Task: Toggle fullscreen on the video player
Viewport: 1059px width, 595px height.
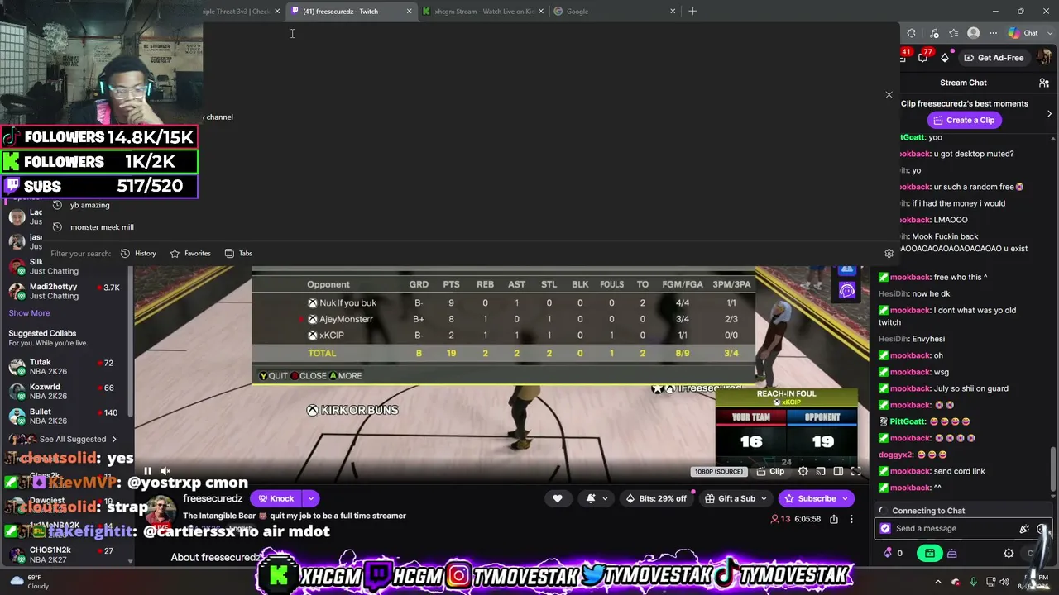Action: pos(856,471)
